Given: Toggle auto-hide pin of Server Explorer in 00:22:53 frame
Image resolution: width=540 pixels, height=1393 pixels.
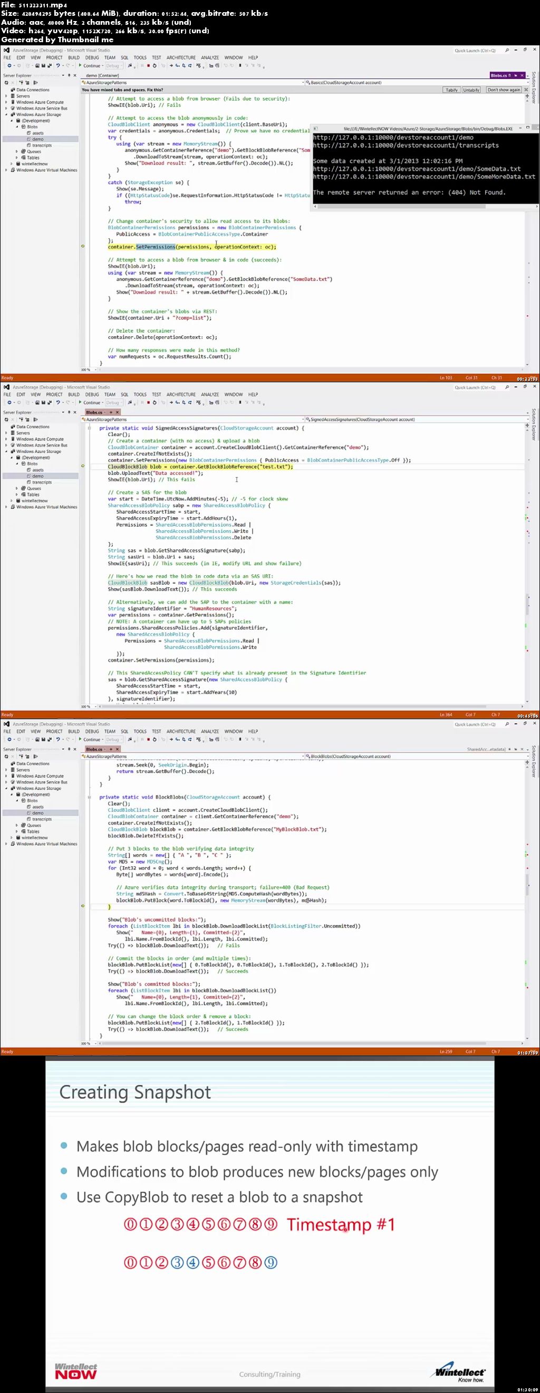Looking at the screenshot, I should [69, 75].
